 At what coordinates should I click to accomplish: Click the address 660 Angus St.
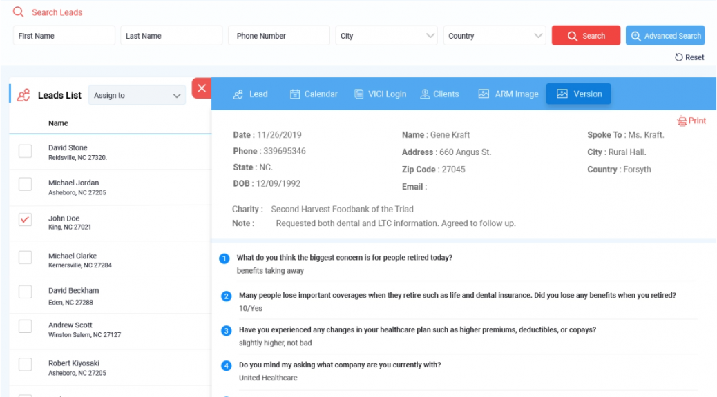466,152
